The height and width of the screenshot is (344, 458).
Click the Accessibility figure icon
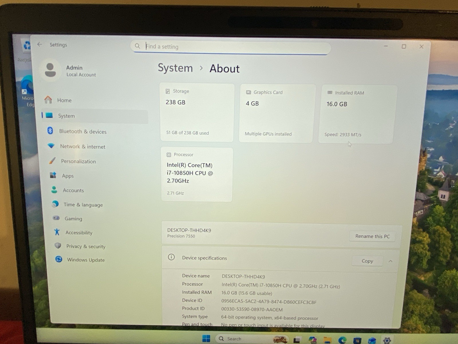[57, 232]
